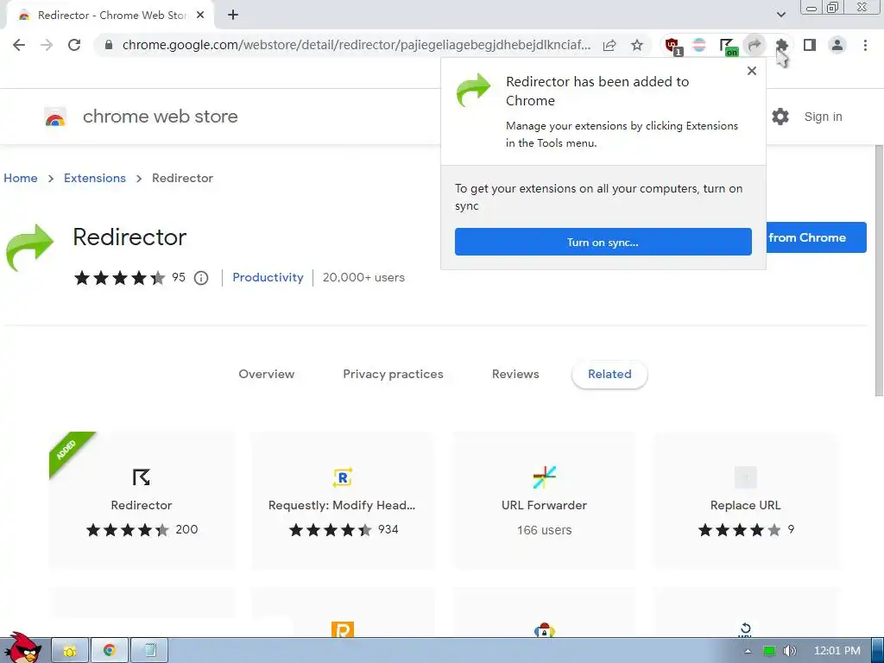Image resolution: width=884 pixels, height=663 pixels.
Task: Open the Replace URL extension card
Action: coord(745,500)
